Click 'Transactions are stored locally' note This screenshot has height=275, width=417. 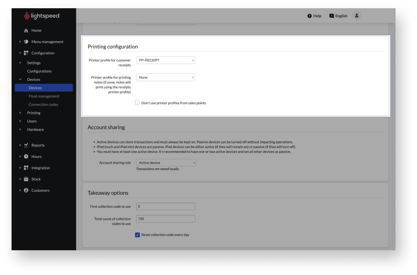158,169
